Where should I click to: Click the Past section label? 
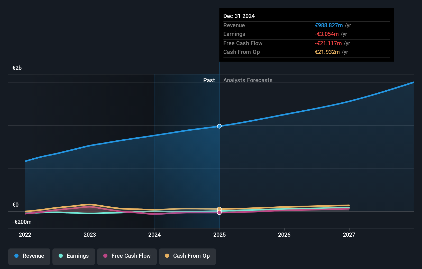(209, 80)
